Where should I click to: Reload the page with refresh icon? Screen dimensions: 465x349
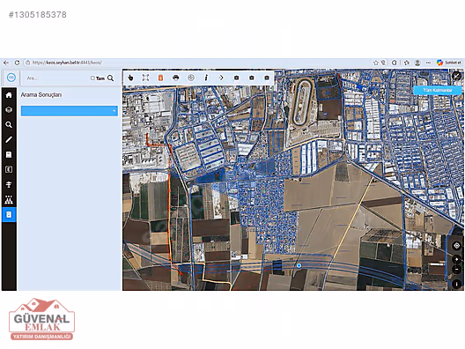point(17,63)
